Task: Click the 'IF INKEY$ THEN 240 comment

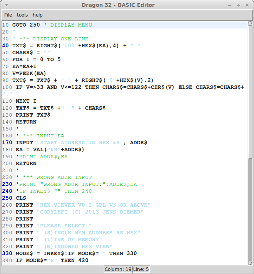Action: [x=54, y=191]
